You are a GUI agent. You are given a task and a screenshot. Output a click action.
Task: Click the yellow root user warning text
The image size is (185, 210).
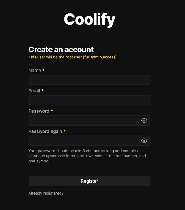[x=73, y=57]
